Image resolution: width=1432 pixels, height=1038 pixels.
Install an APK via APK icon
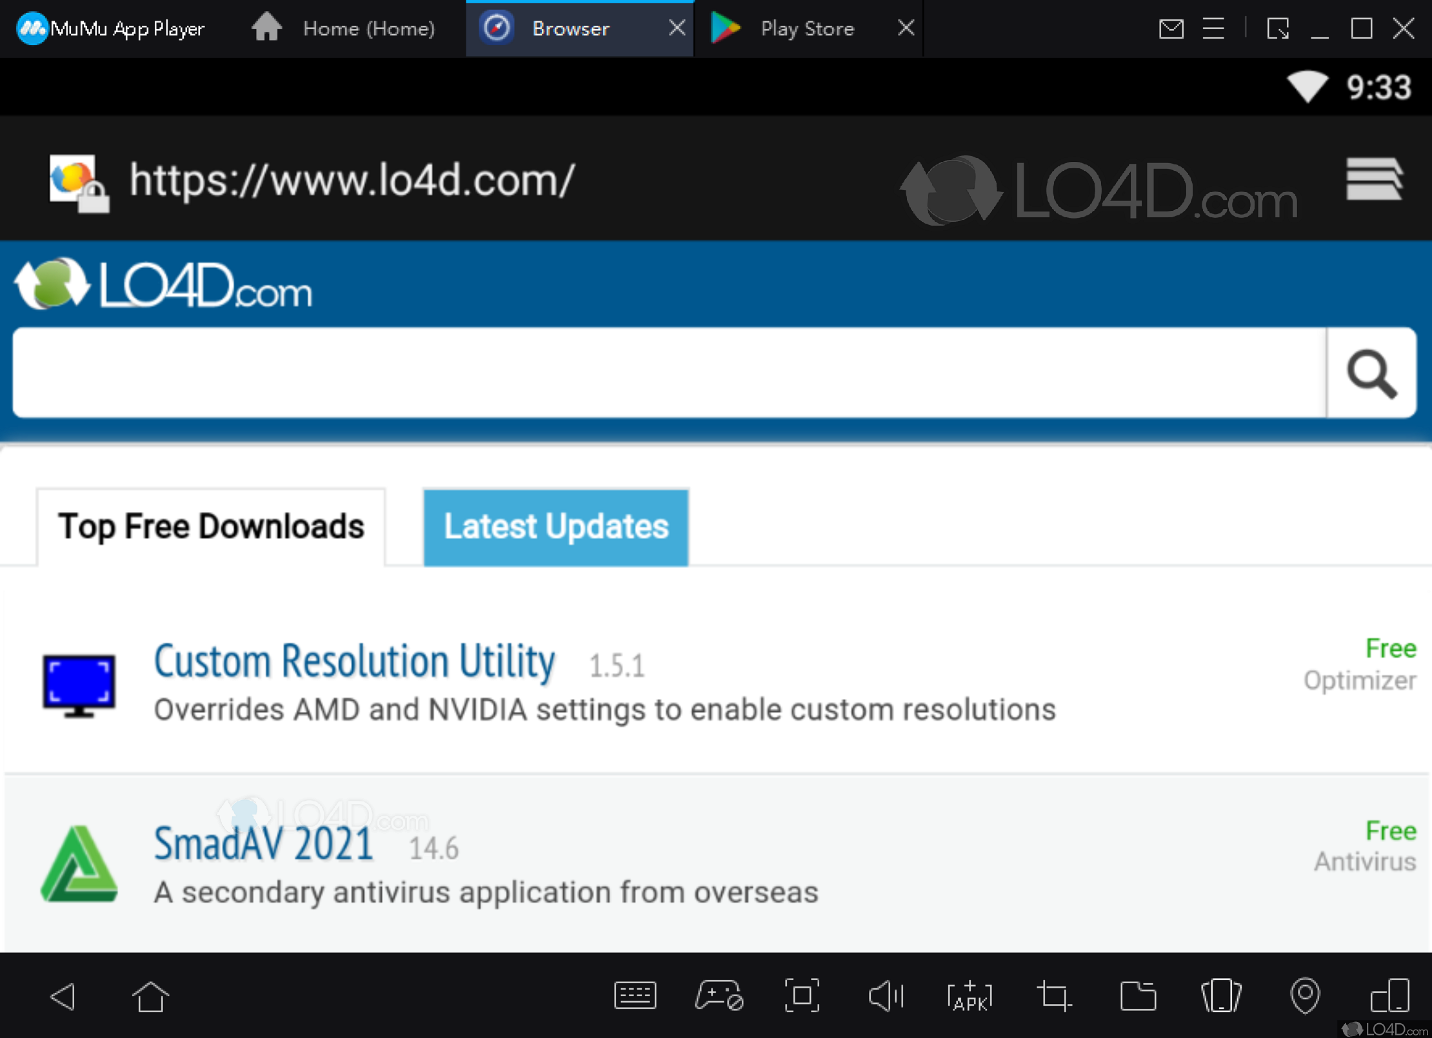click(969, 996)
